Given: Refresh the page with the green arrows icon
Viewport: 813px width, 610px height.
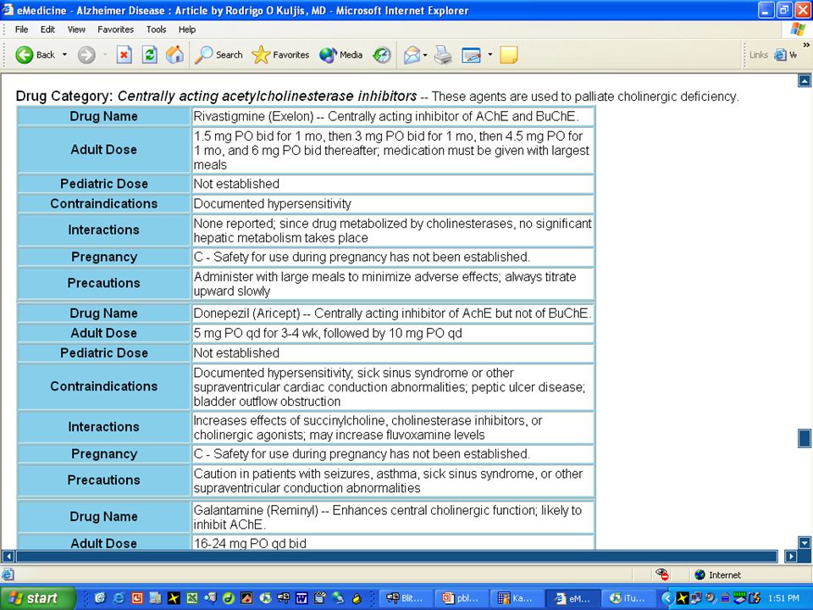Looking at the screenshot, I should pos(149,54).
